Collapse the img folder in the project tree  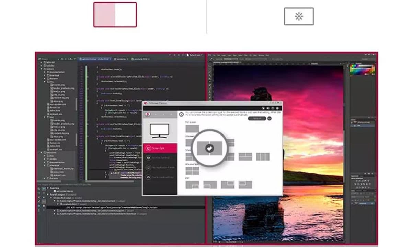pyautogui.click(x=45, y=82)
